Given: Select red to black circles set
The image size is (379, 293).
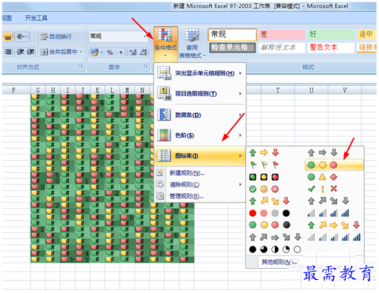Looking at the screenshot, I should pos(270,213).
